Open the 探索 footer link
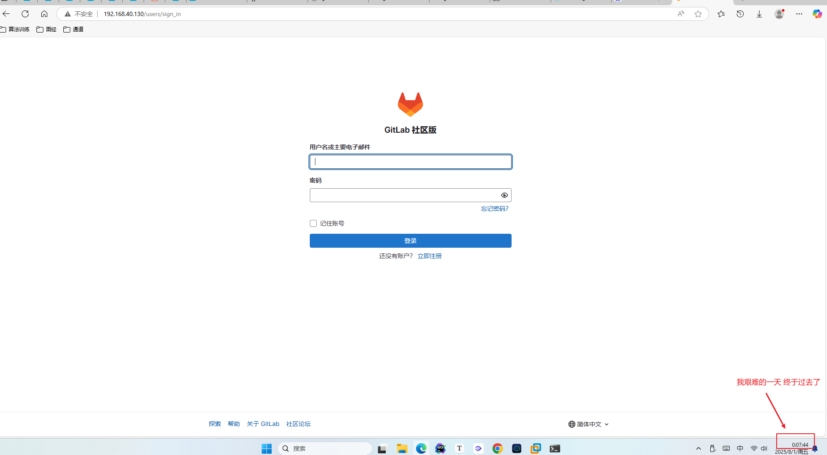827x455 pixels. tap(215, 424)
